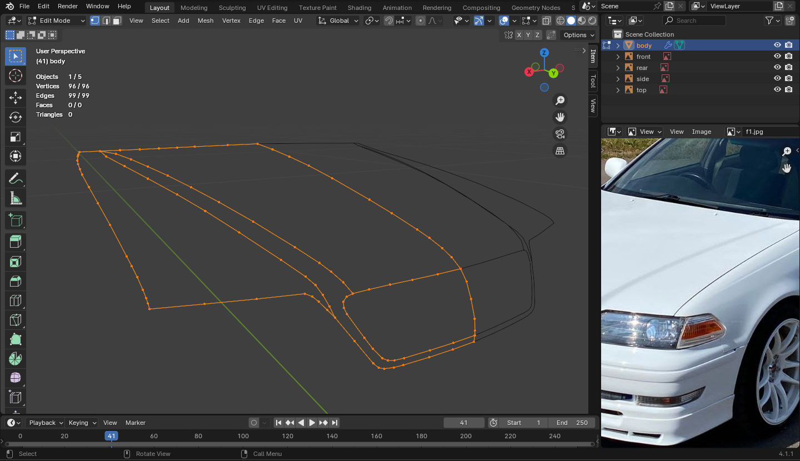Pick the Extrude Region tool

[x=16, y=241]
